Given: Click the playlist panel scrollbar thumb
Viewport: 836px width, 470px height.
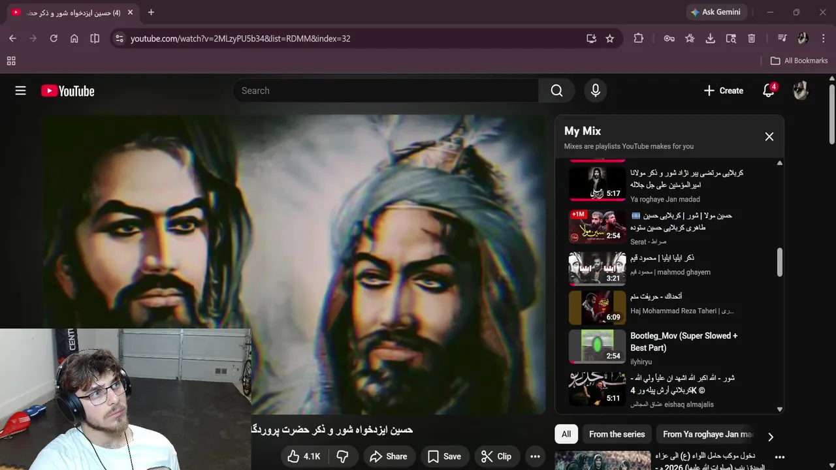Looking at the screenshot, I should pyautogui.click(x=779, y=262).
